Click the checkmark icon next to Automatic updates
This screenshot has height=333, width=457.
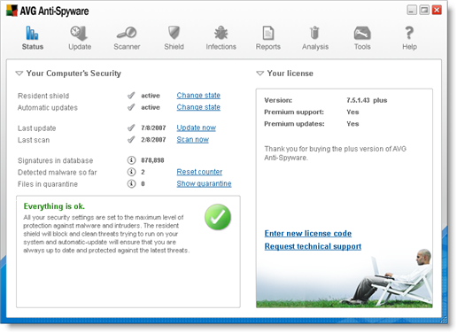pyautogui.click(x=131, y=107)
